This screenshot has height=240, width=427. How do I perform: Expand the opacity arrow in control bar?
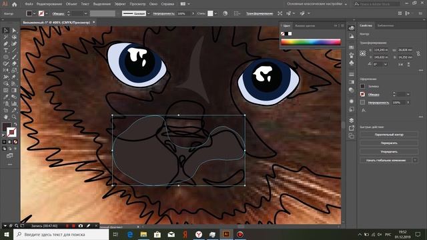click(193, 13)
